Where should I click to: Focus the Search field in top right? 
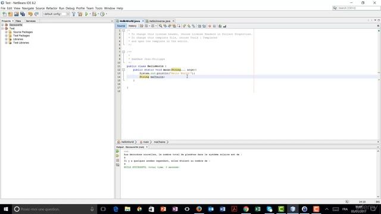tap(356, 8)
